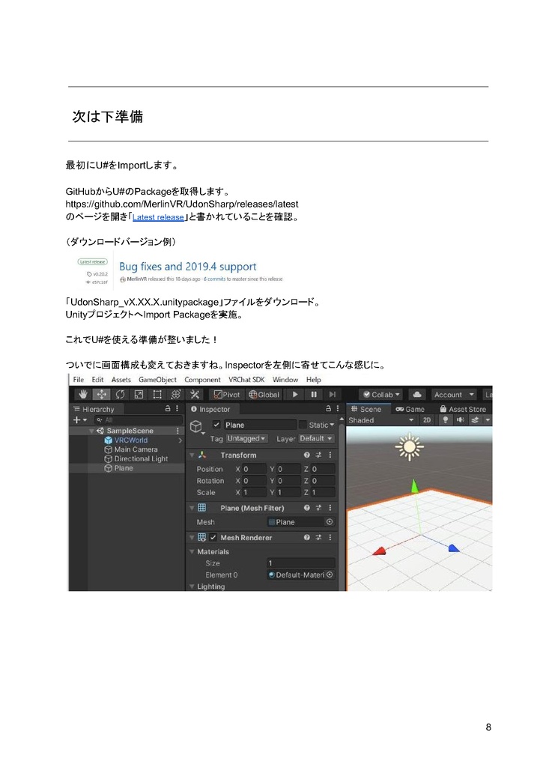The width and height of the screenshot is (543, 767).
Task: Switch to the Game tab
Action: click(x=410, y=409)
